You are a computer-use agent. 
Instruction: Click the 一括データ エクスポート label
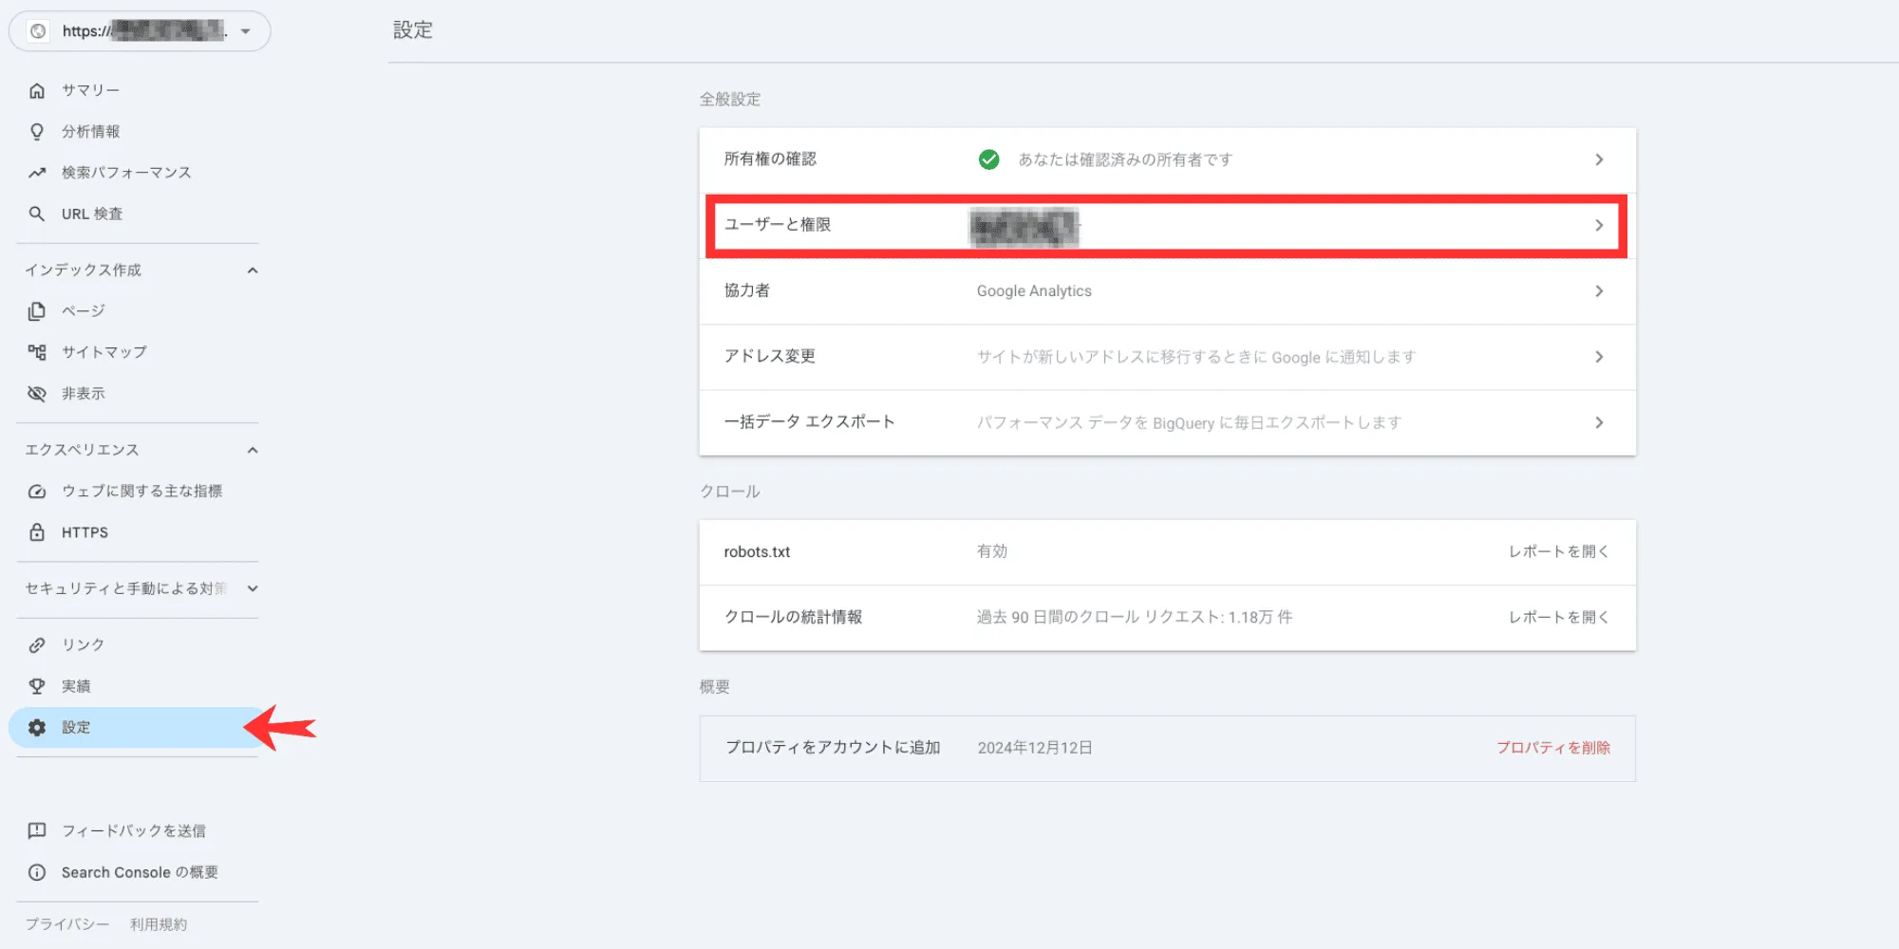(x=810, y=422)
